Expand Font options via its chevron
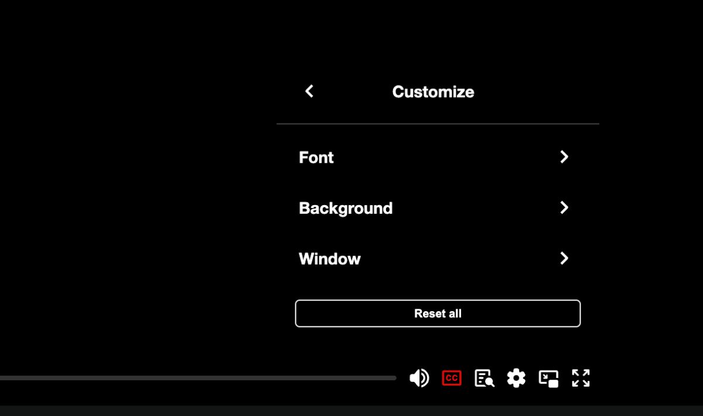The height and width of the screenshot is (416, 703). pos(564,157)
